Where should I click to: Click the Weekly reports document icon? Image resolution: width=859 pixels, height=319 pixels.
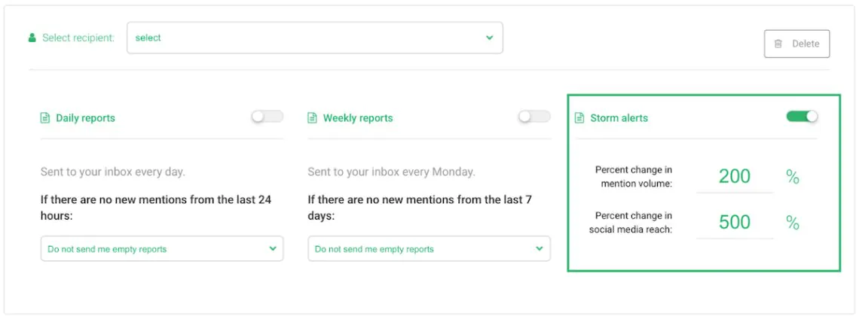(312, 117)
